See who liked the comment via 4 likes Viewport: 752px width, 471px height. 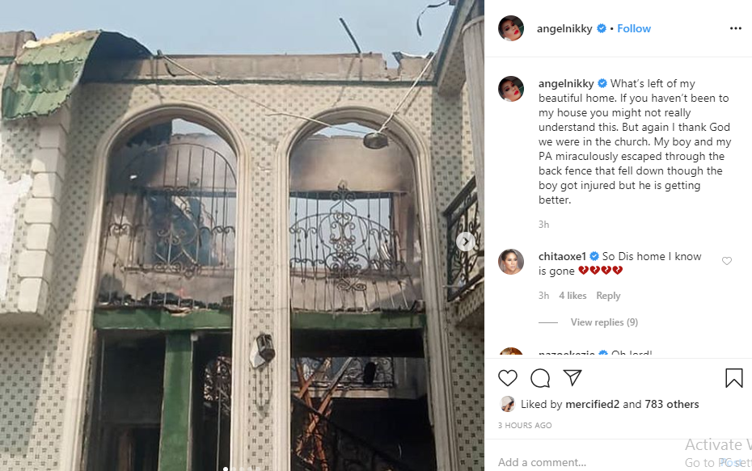click(572, 295)
